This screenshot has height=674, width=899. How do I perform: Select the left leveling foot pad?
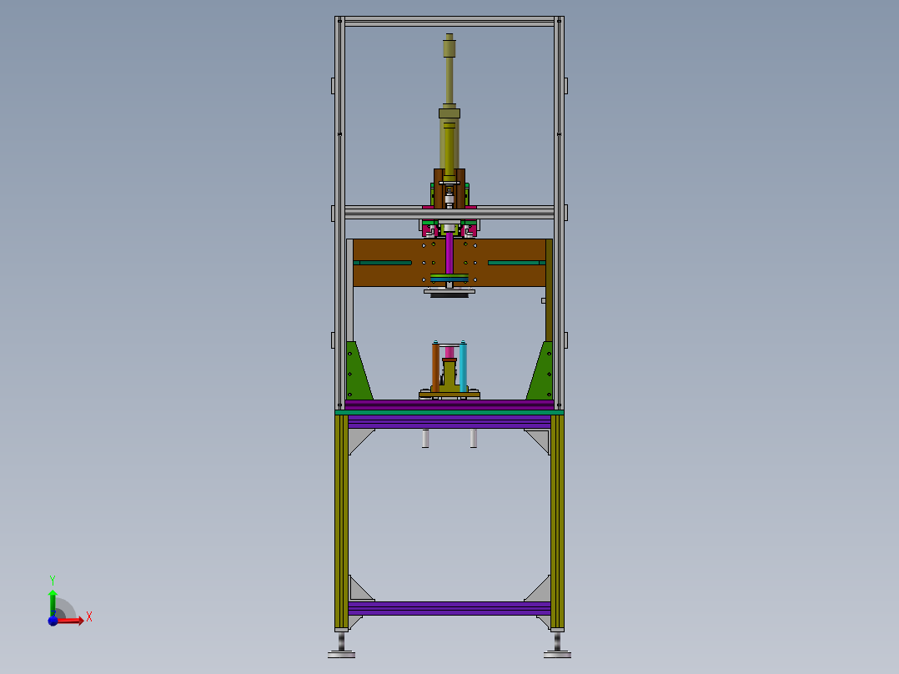[x=341, y=654]
